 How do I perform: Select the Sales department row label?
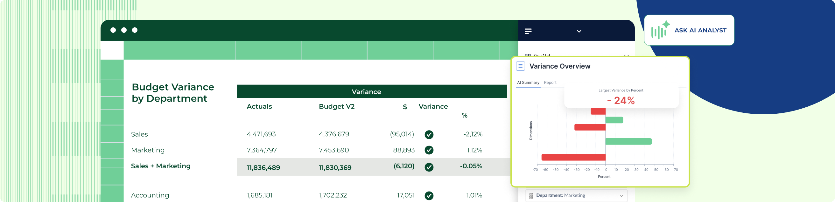point(139,134)
